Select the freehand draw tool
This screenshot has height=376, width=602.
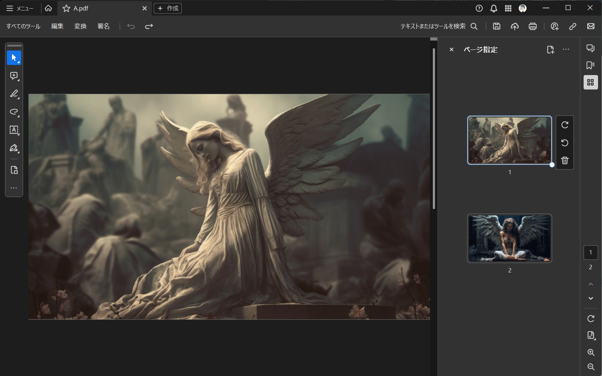14,112
